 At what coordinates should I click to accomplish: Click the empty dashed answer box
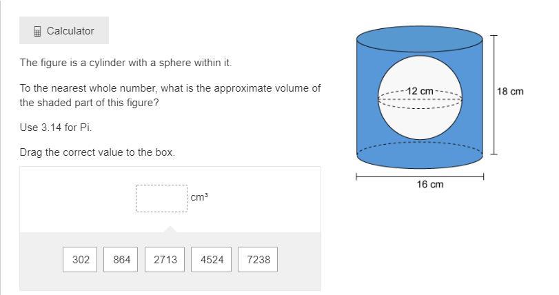pos(161,199)
